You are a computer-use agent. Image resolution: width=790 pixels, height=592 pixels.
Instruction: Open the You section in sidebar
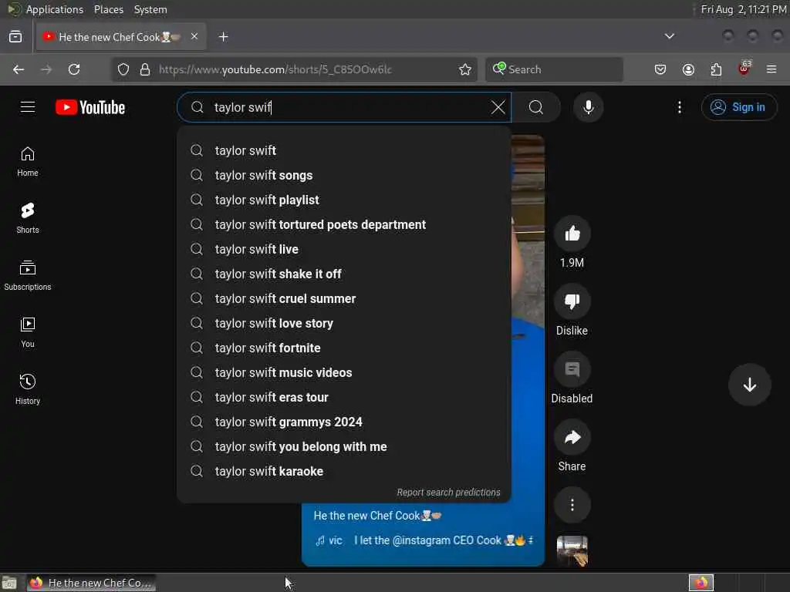28,332
